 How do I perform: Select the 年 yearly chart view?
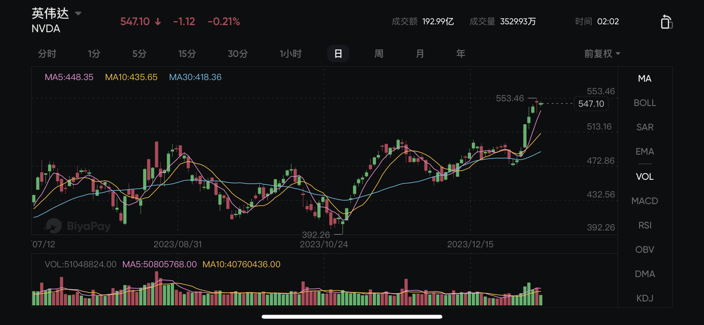[460, 54]
